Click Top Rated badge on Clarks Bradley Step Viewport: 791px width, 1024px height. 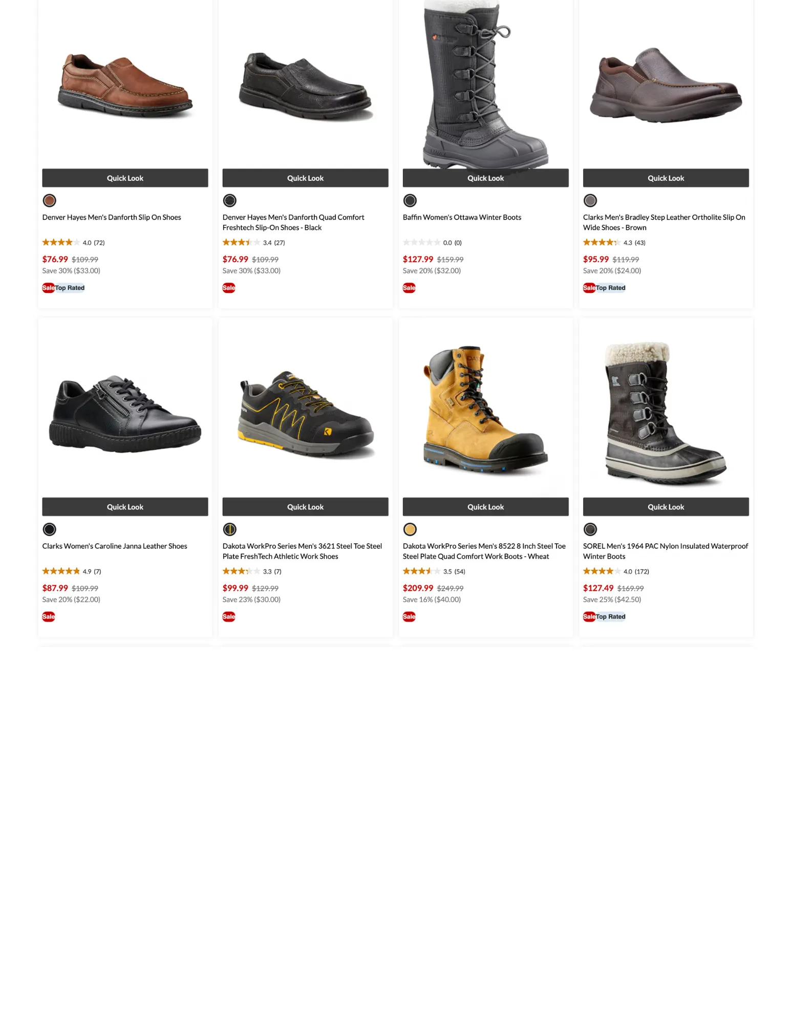pos(610,288)
